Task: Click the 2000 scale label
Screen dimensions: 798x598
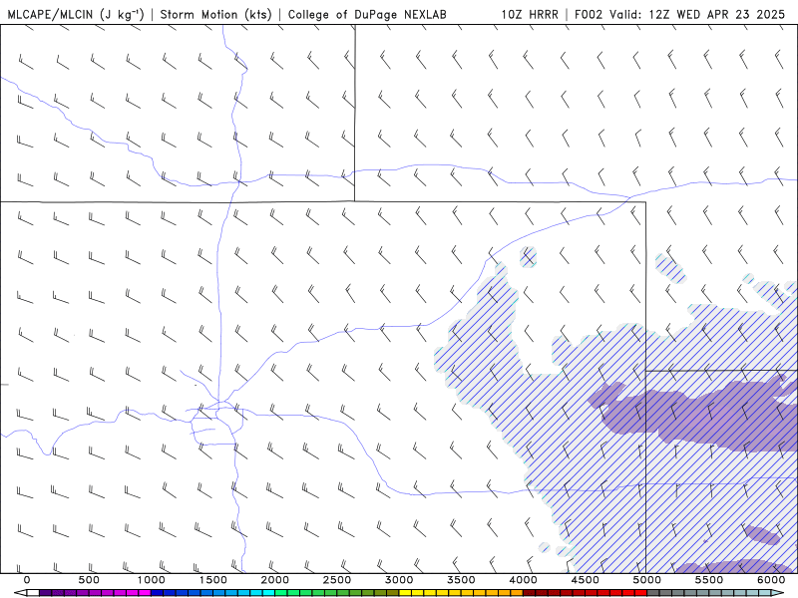Action: coord(275,580)
